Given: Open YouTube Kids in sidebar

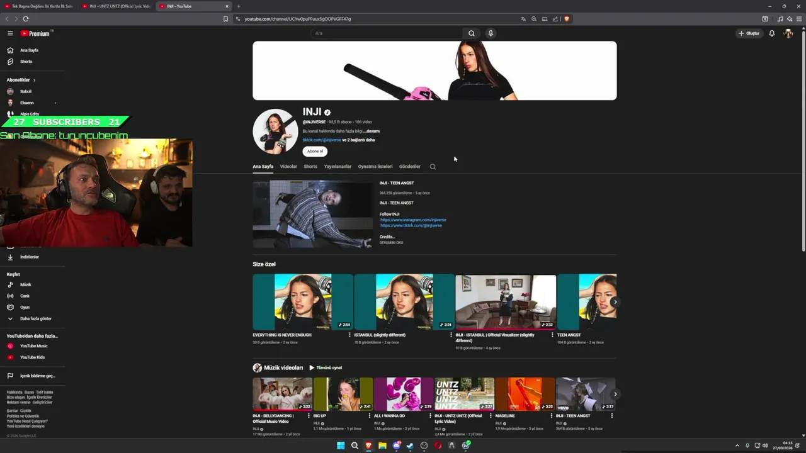Looking at the screenshot, I should point(32,357).
